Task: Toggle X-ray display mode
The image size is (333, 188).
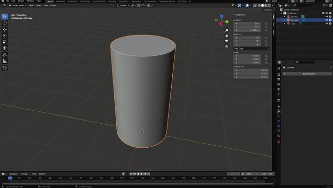Action: point(255,6)
